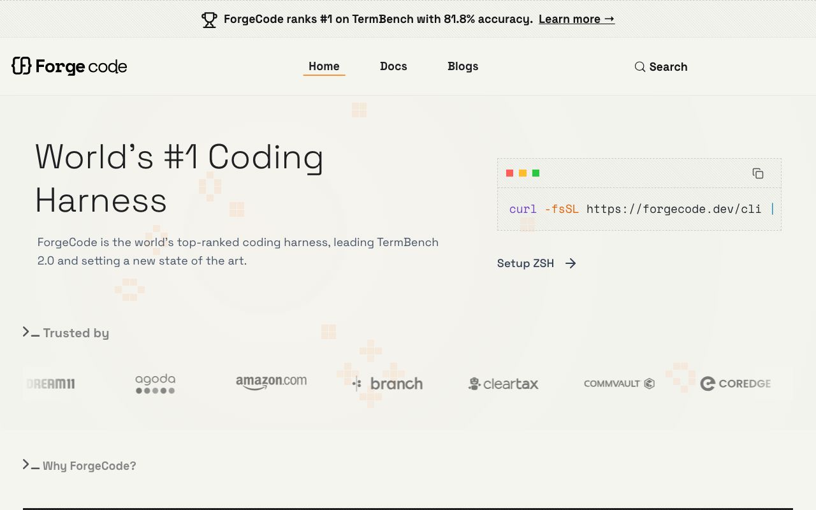Click the banner text about TermBench accuracy
Image resolution: width=816 pixels, height=510 pixels.
click(x=378, y=19)
